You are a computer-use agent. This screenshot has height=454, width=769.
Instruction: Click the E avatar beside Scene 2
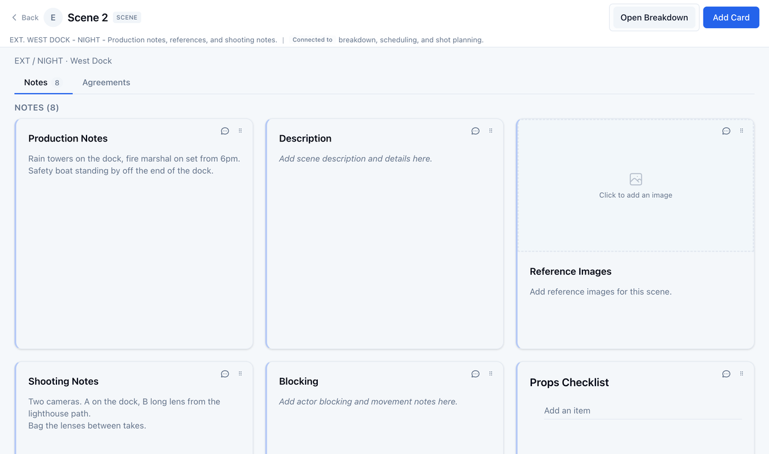53,17
